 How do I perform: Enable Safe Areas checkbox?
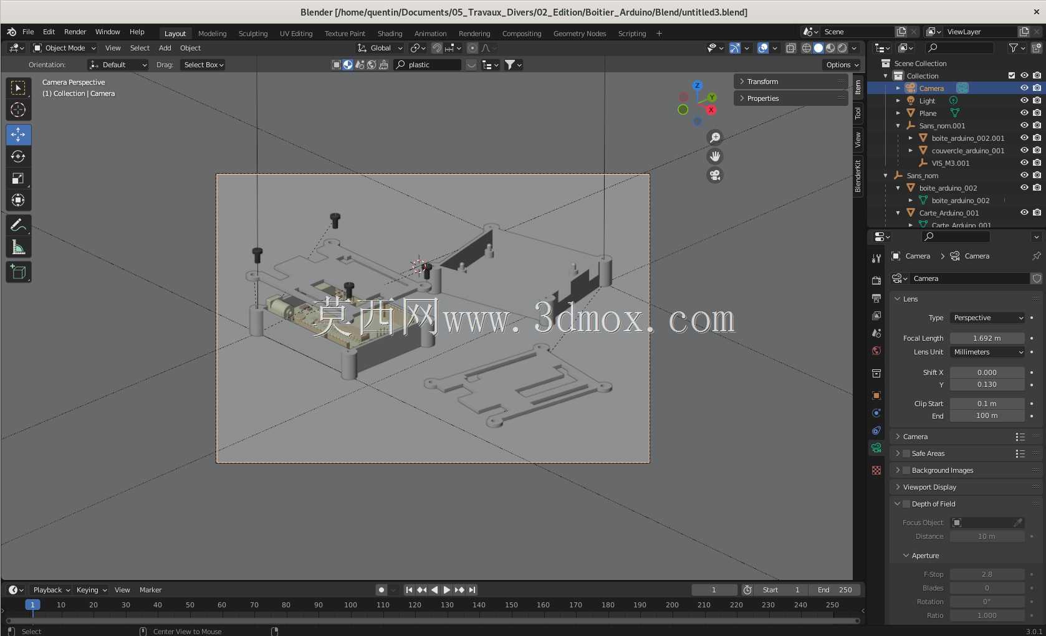click(906, 453)
